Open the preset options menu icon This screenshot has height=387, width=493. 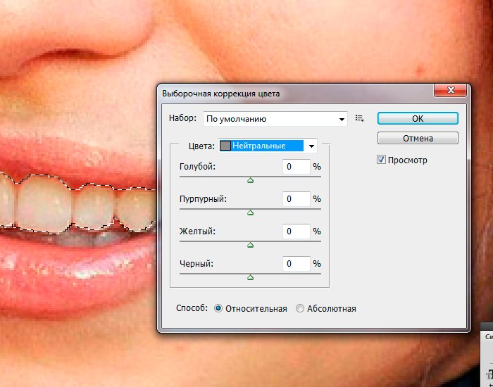(360, 119)
